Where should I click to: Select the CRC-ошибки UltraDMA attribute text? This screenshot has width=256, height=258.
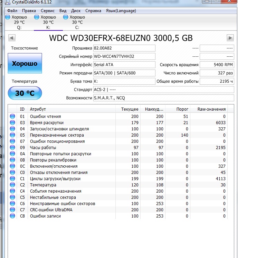click(x=51, y=210)
